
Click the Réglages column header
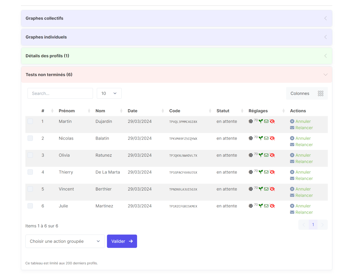pyautogui.click(x=258, y=111)
